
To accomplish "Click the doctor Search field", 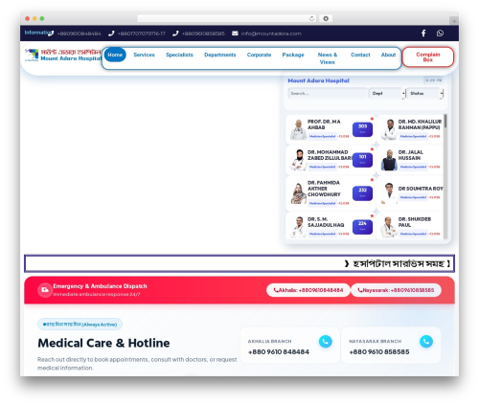I will point(328,94).
